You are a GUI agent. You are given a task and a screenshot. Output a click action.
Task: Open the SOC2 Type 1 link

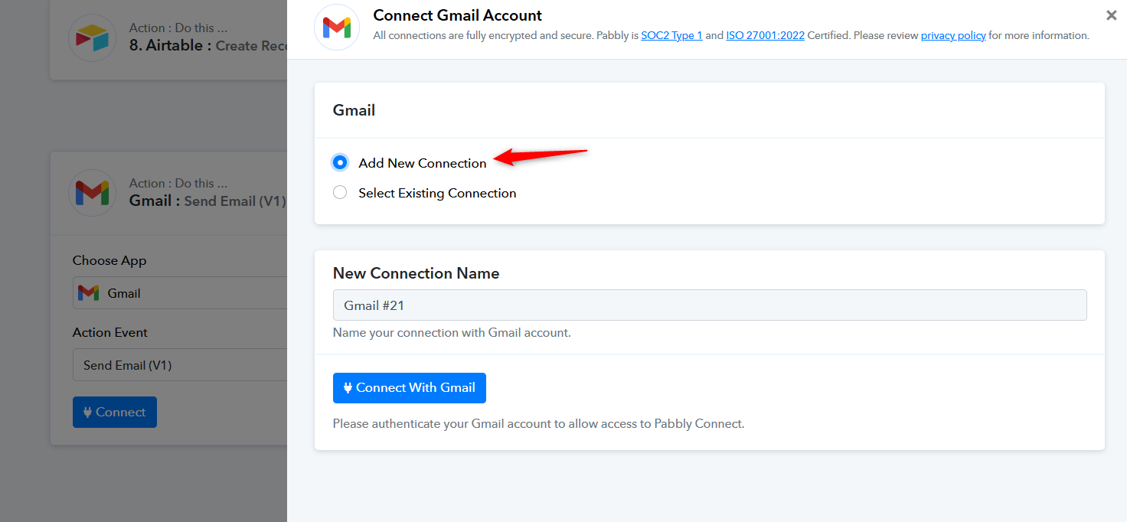[671, 36]
